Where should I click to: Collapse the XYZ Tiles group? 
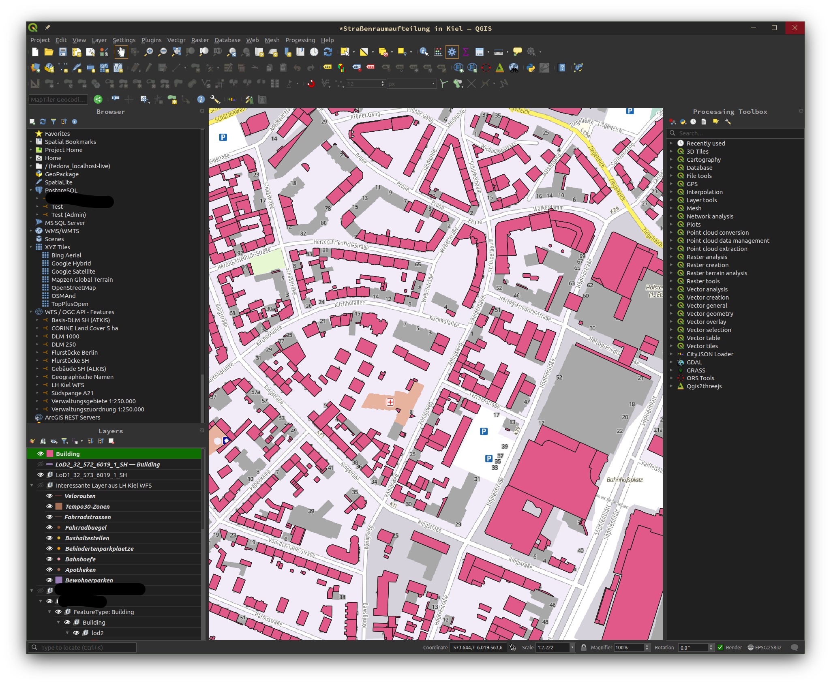(31, 247)
